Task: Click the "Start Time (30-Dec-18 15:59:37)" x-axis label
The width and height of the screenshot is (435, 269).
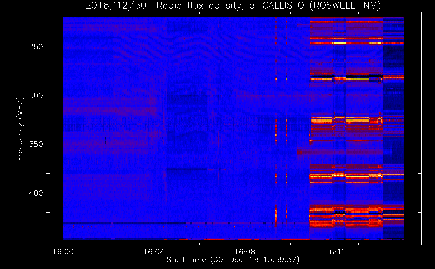Action: tap(233, 260)
